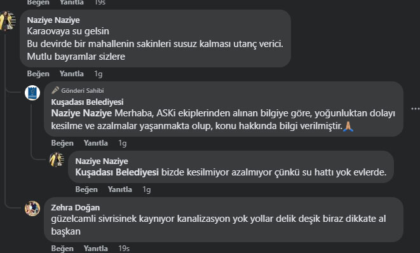Open Kuşadası Belediyesi author name link
The width and height of the screenshot is (420, 253).
point(87,102)
